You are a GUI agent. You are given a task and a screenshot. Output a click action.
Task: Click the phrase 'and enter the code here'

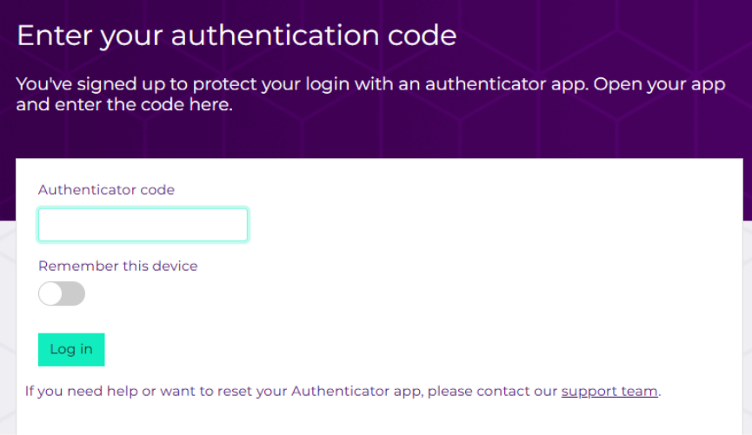pyautogui.click(x=125, y=106)
